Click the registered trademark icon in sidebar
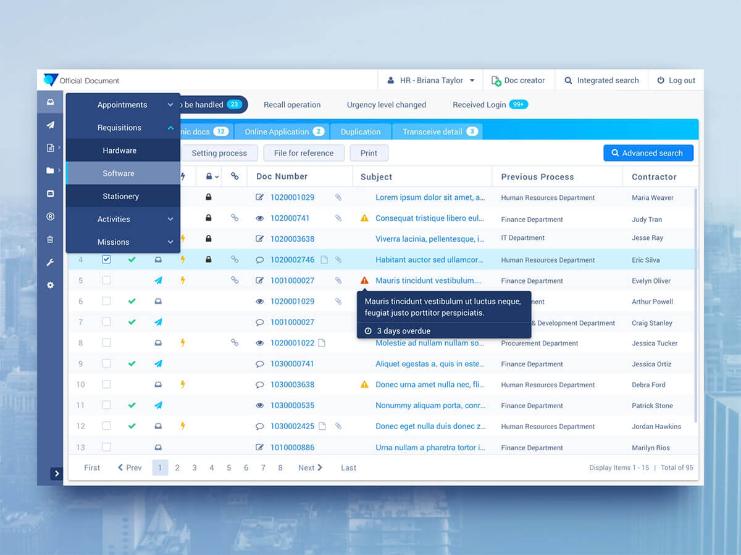Image resolution: width=741 pixels, height=555 pixels. pos(50,216)
